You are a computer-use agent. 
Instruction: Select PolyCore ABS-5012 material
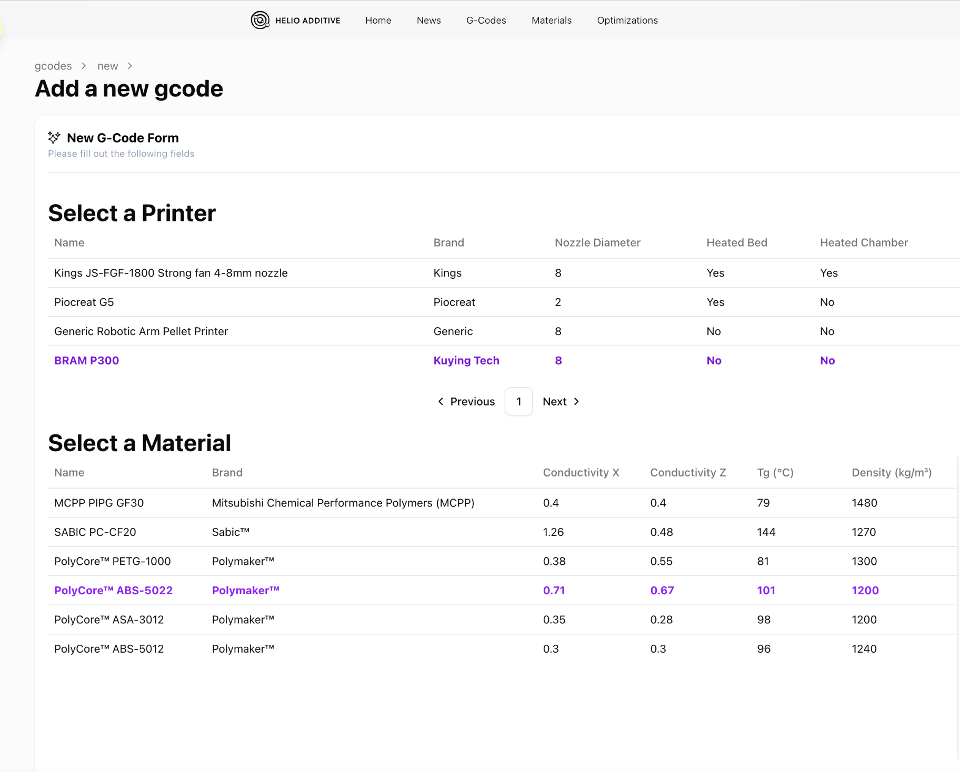(502, 648)
